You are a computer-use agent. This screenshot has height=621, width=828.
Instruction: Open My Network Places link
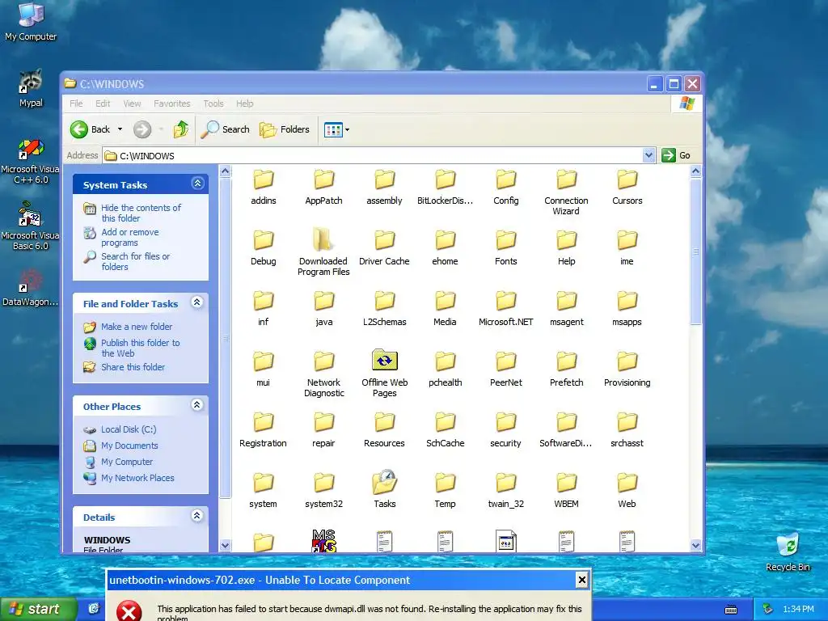[x=137, y=478]
